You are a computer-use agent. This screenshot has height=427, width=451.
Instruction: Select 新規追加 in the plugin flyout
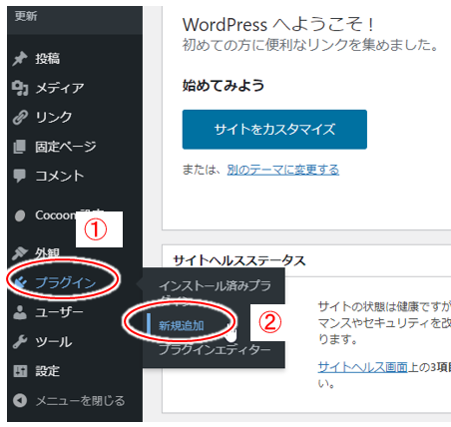click(x=182, y=326)
